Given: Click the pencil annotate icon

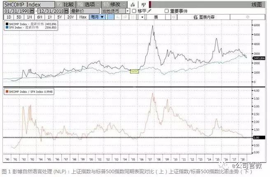Looking at the screenshot, I should point(149,11).
